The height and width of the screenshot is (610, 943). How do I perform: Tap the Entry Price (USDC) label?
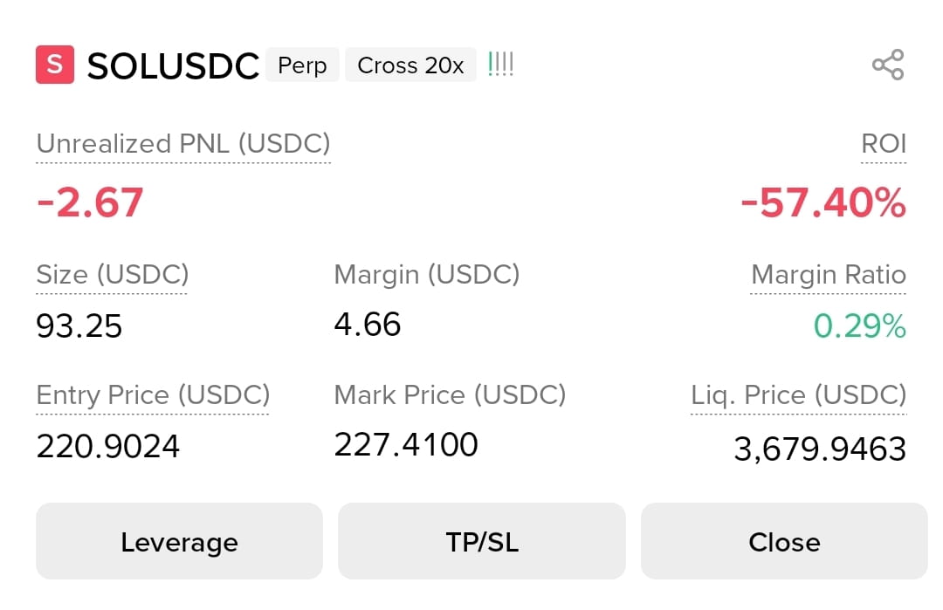pyautogui.click(x=153, y=394)
